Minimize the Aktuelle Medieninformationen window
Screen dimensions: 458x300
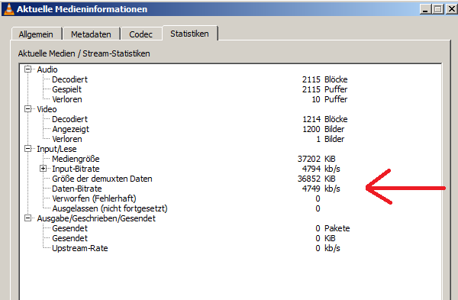click(x=426, y=9)
